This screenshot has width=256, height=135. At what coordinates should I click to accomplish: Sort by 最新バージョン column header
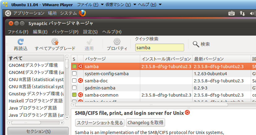point(222,59)
